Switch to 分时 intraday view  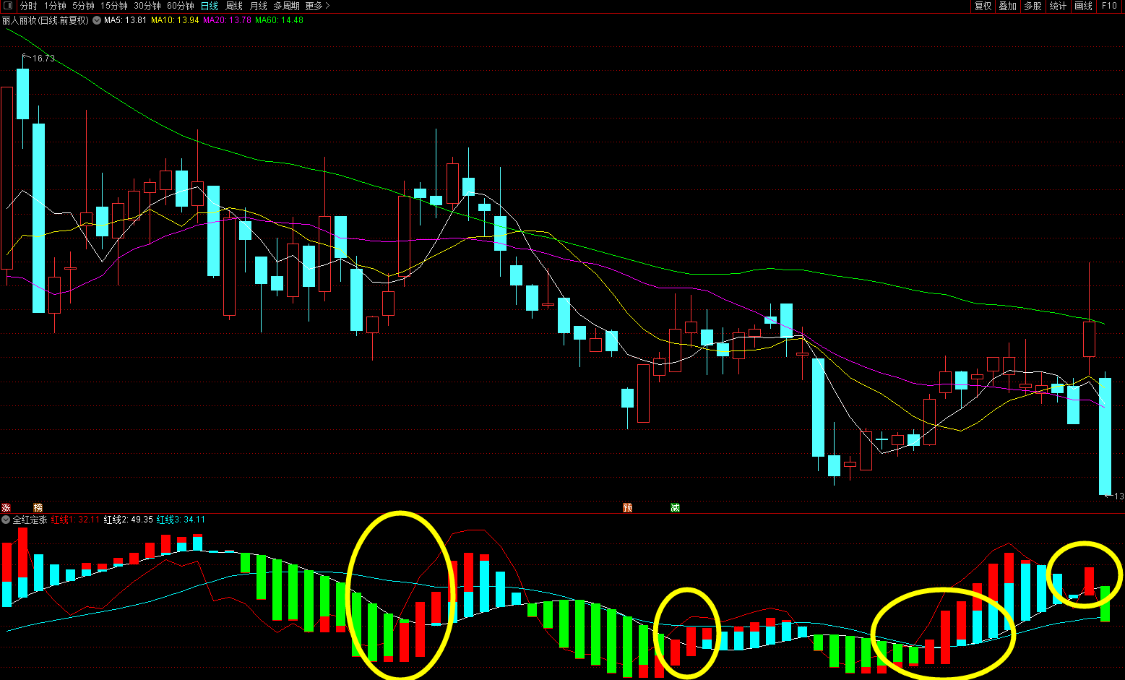(x=28, y=6)
